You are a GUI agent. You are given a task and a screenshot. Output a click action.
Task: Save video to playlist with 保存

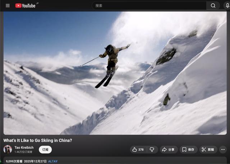[188, 150]
